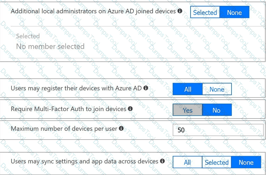
Task: Choose No for Require Multi-Factor Auth
Action: [217, 110]
